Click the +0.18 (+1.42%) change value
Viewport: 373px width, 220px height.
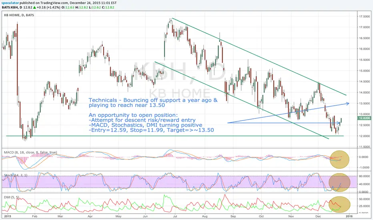tap(48, 7)
